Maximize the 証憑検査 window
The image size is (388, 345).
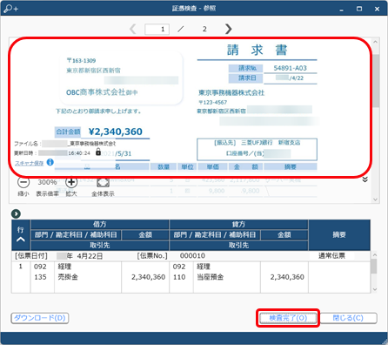(359, 9)
